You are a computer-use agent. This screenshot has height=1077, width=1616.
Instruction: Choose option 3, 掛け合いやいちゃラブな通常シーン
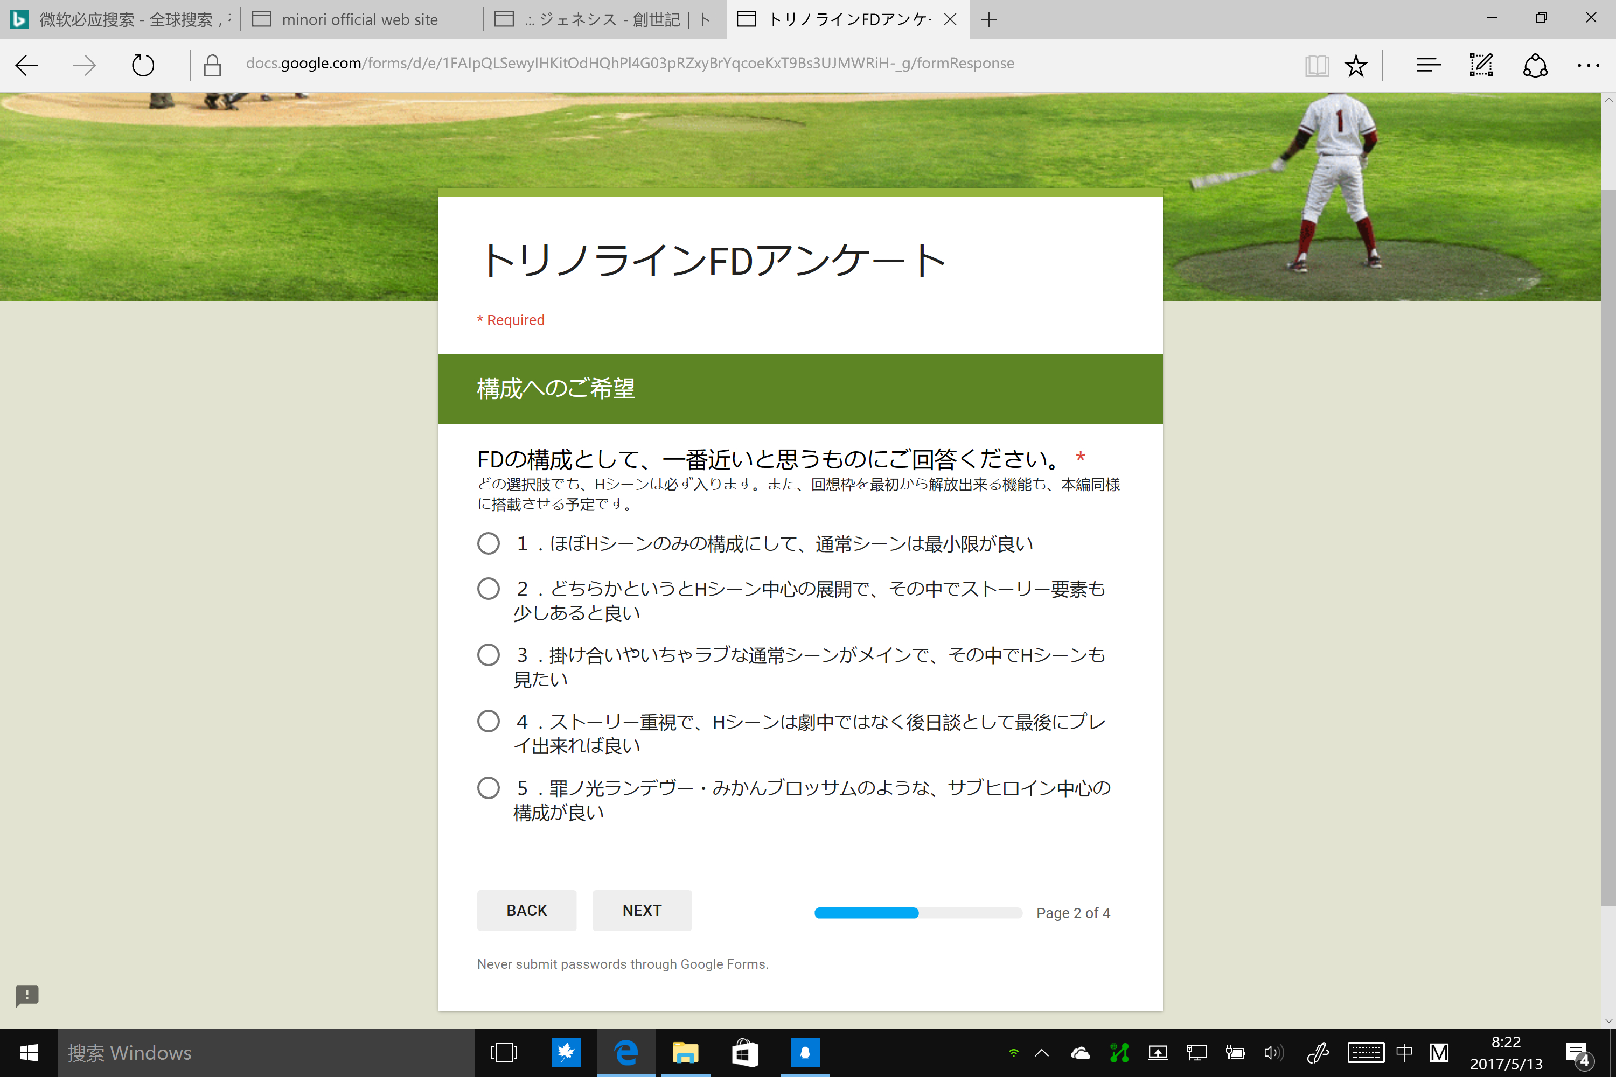(x=489, y=655)
